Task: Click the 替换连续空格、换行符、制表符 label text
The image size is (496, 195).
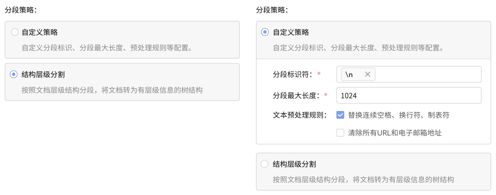Action: pyautogui.click(x=398, y=115)
